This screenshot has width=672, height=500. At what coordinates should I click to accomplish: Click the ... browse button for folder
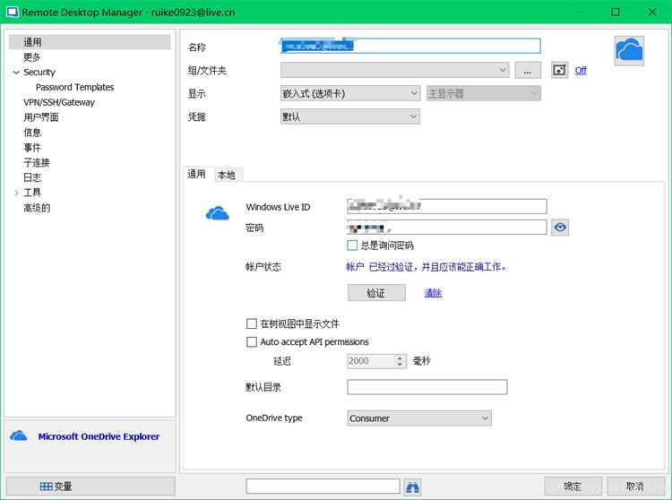[528, 70]
